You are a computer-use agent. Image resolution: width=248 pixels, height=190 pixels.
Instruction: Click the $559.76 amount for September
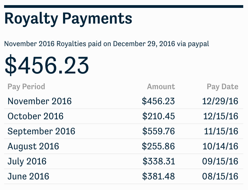click(158, 131)
